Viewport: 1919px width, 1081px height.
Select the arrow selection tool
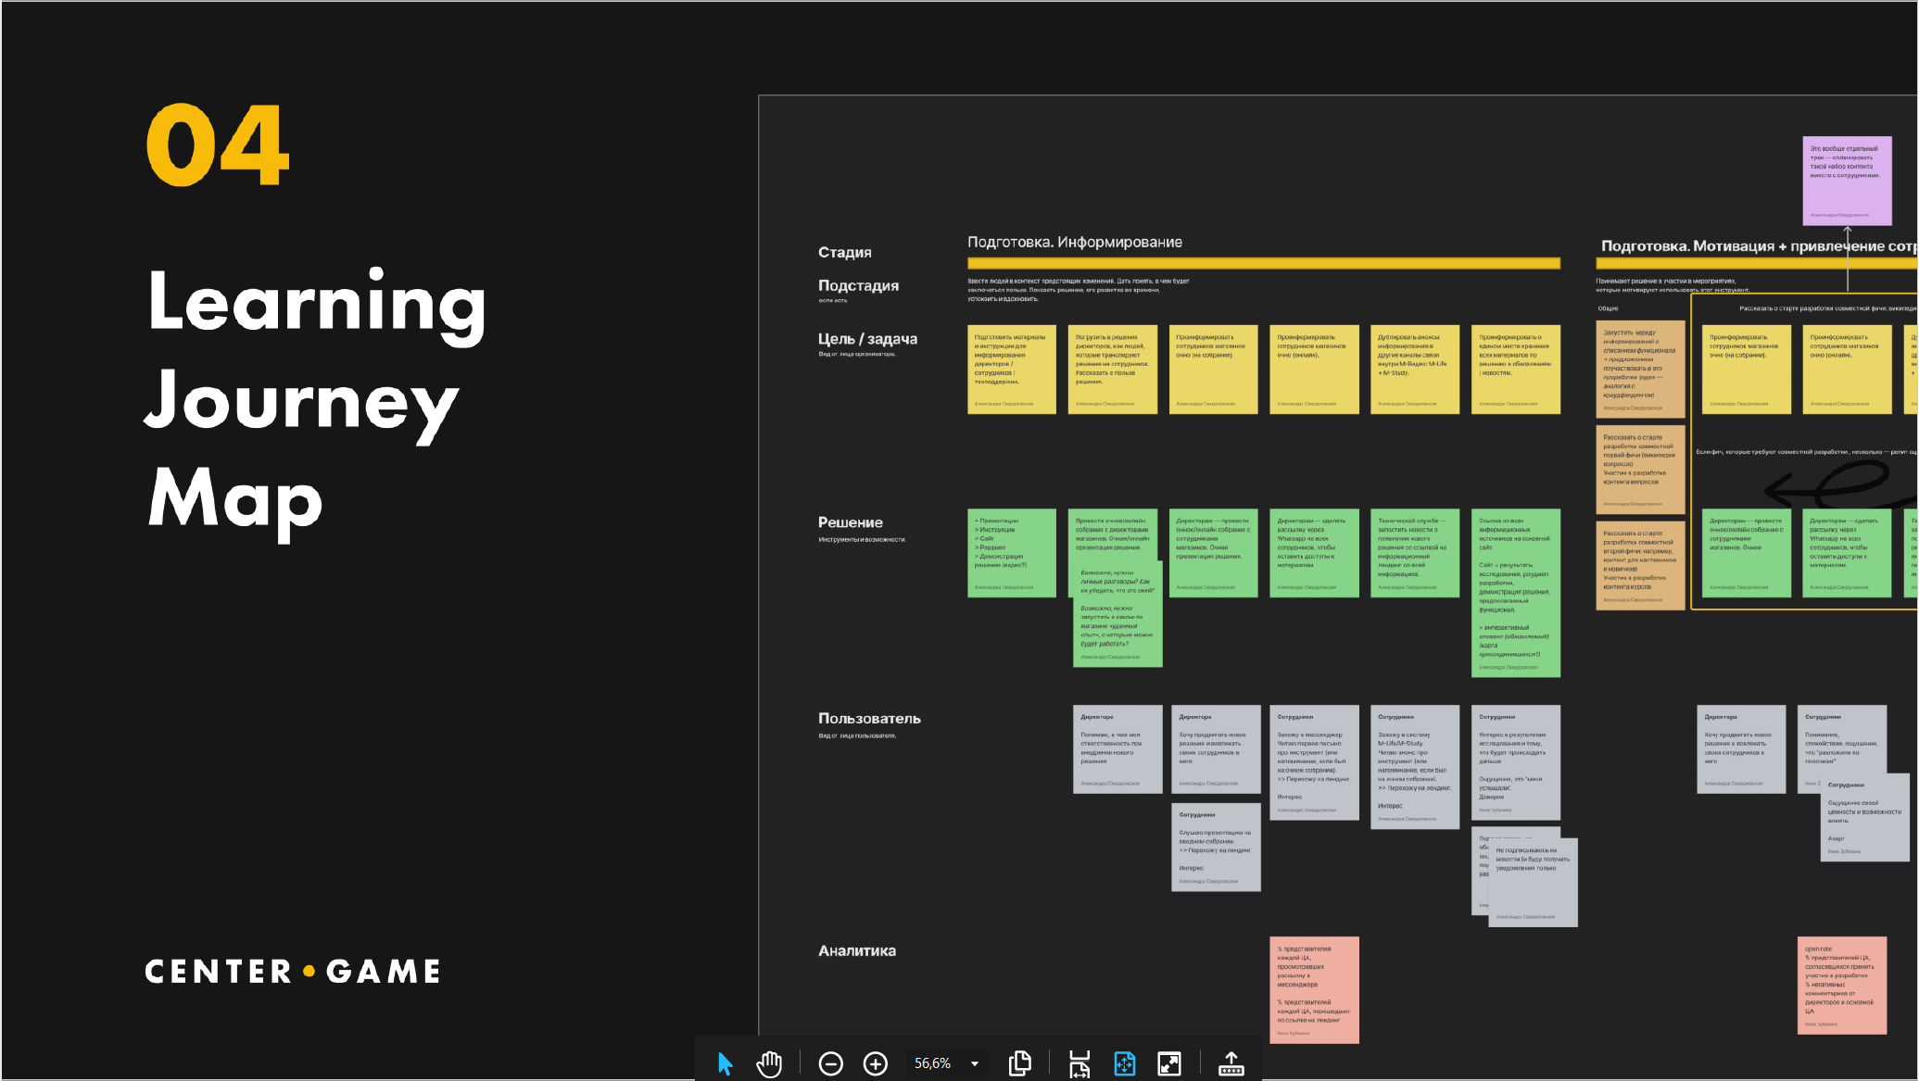click(x=725, y=1063)
